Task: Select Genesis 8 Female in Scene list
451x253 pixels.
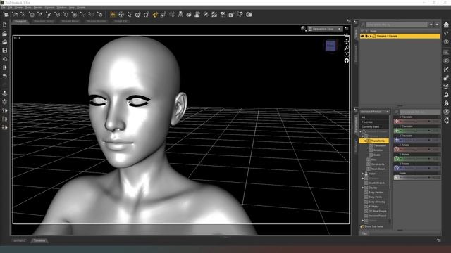Action: pyautogui.click(x=400, y=36)
